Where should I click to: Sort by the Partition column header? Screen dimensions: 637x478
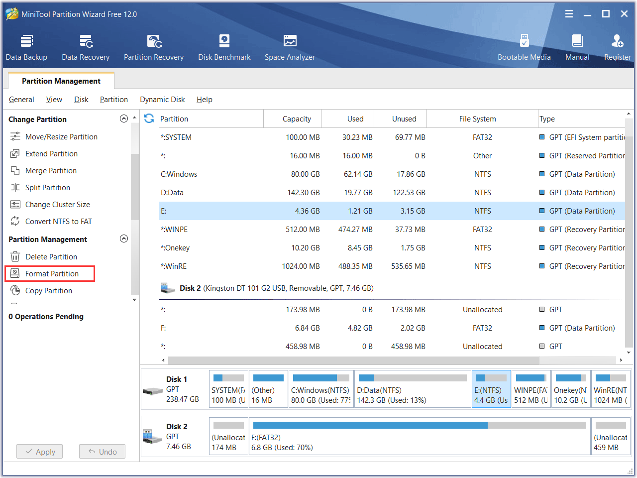coord(211,119)
